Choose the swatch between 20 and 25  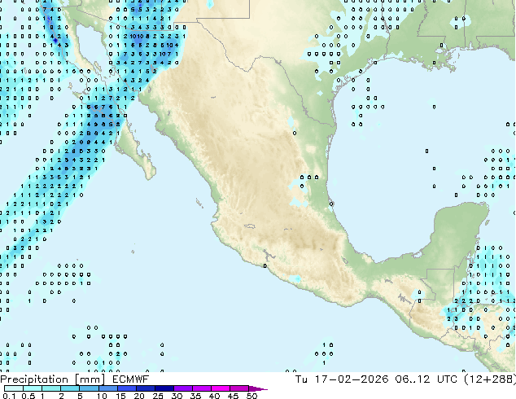146,388
